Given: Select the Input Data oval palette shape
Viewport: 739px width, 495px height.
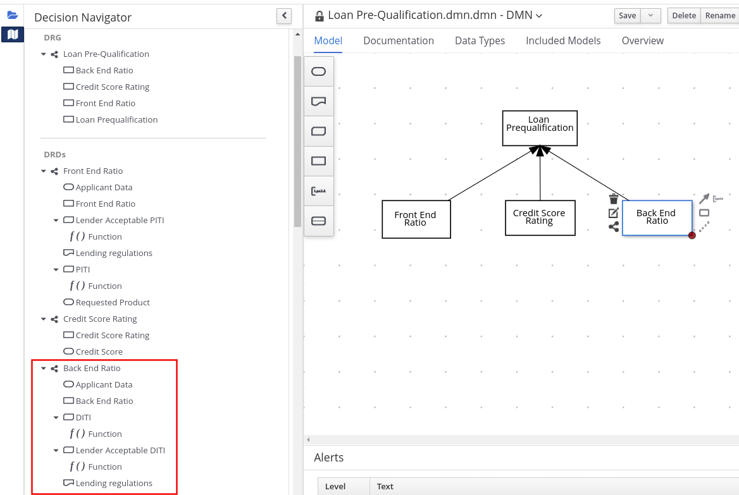Looking at the screenshot, I should pos(319,71).
